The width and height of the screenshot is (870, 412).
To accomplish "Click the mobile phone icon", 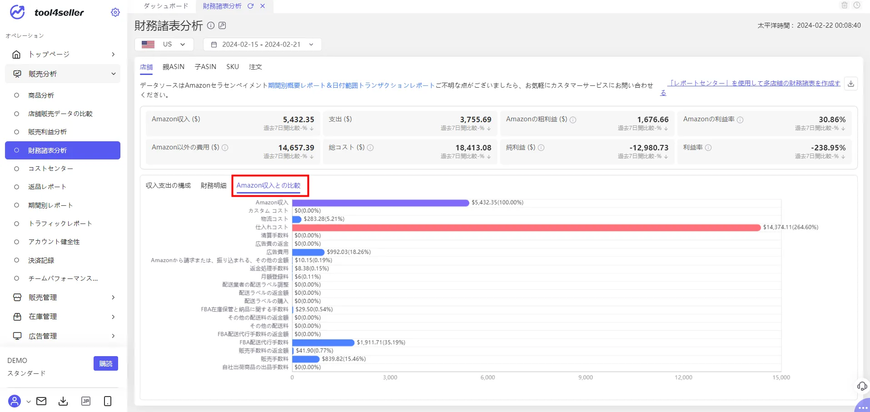I will 108,401.
